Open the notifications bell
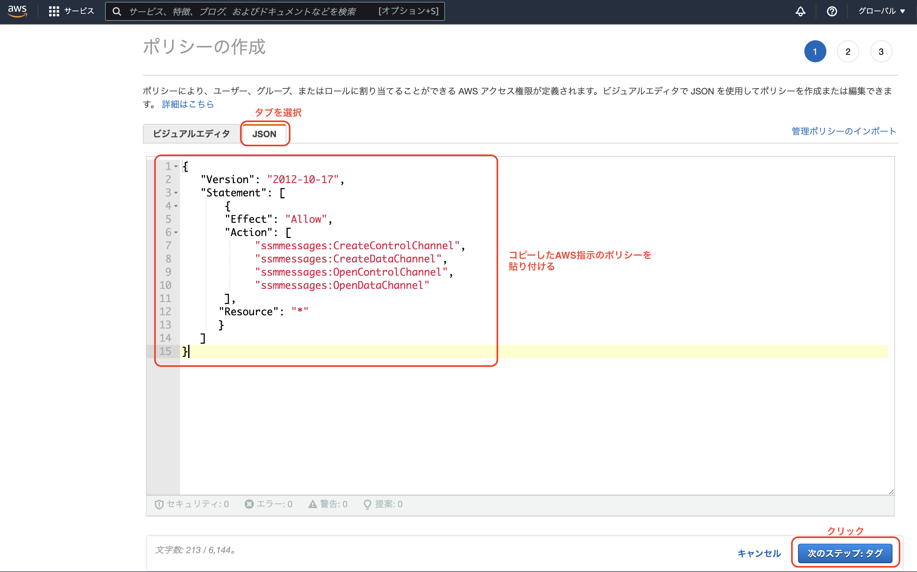The width and height of the screenshot is (917, 572). (x=801, y=11)
